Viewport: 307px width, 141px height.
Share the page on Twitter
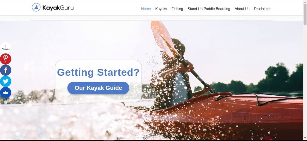(5, 81)
